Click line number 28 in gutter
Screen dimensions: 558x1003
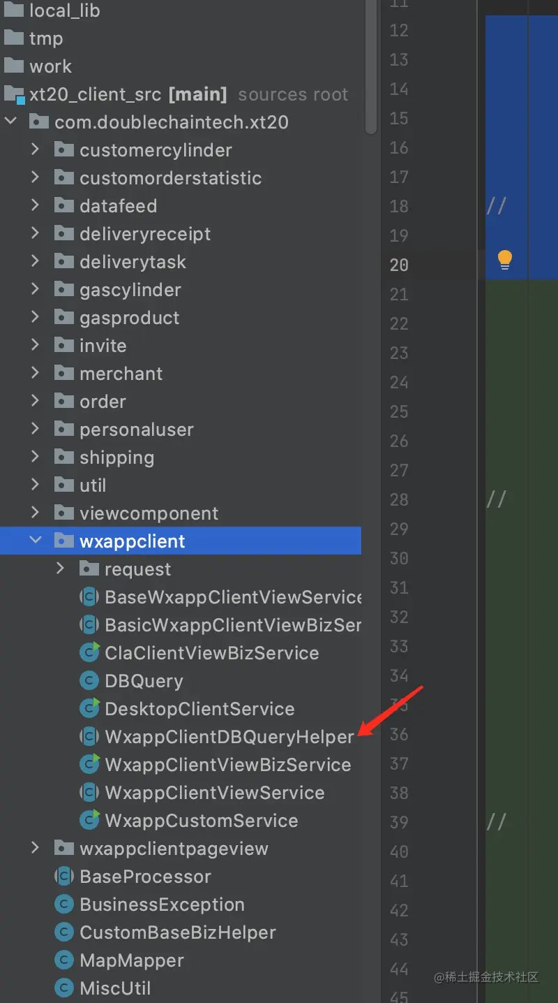pyautogui.click(x=399, y=499)
